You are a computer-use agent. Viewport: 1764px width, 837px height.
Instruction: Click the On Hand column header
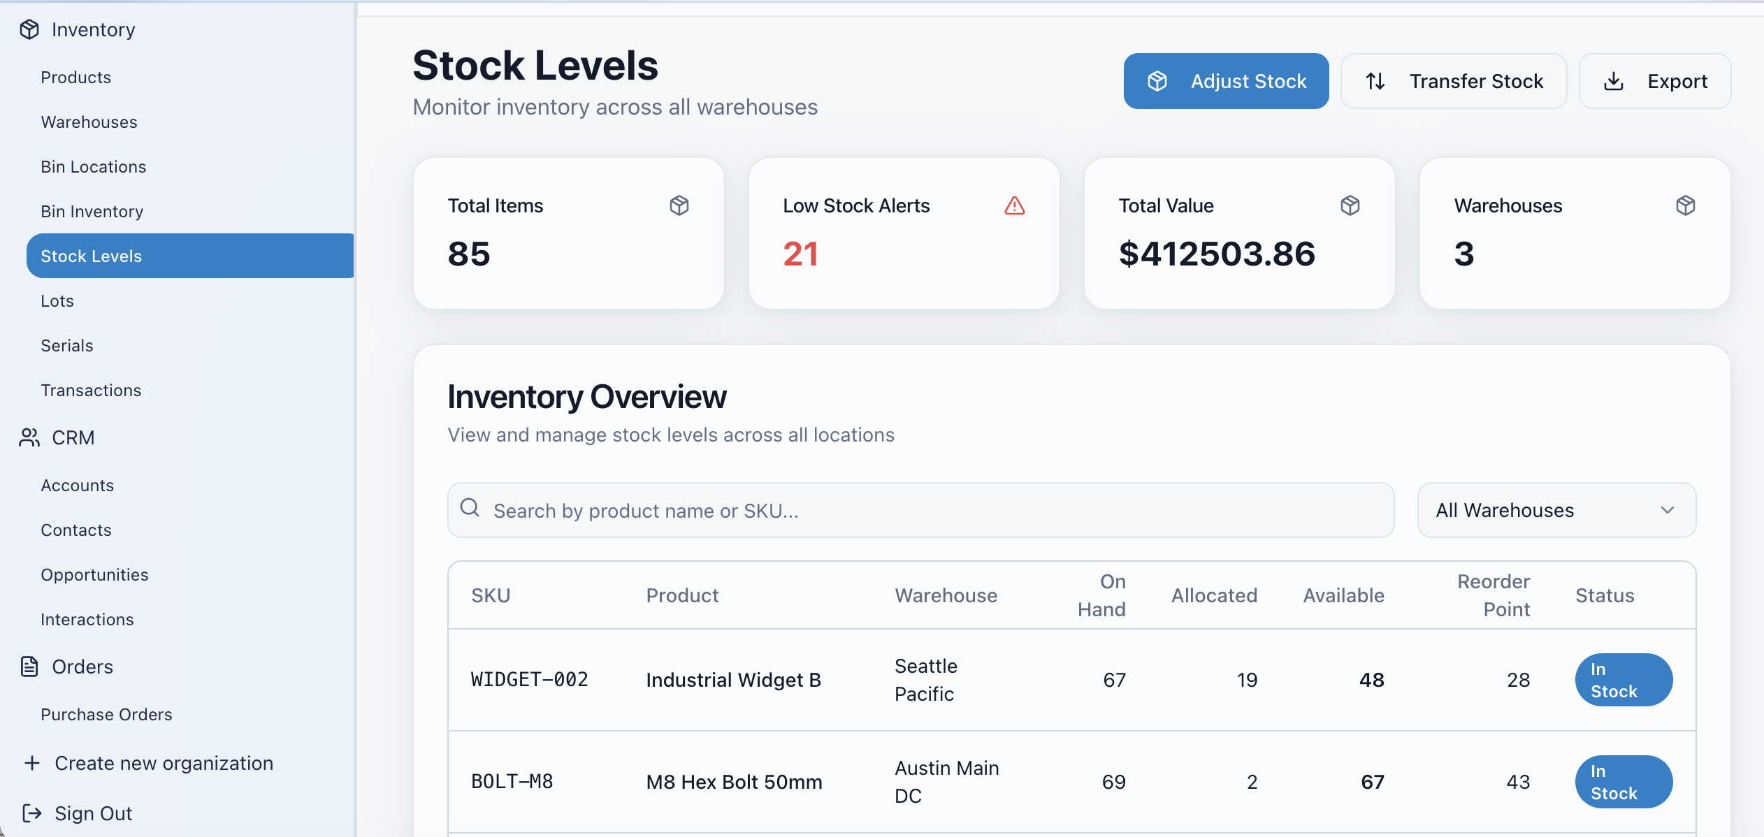click(x=1101, y=595)
